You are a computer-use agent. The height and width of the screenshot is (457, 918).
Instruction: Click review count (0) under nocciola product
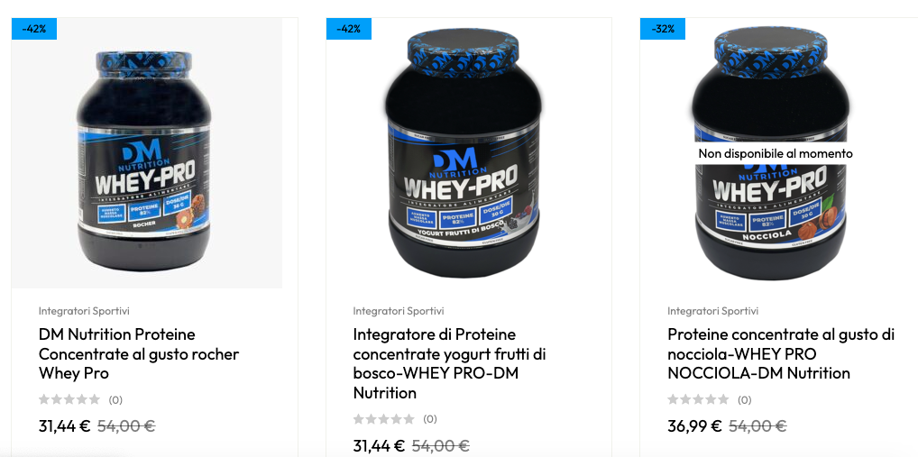(x=744, y=400)
